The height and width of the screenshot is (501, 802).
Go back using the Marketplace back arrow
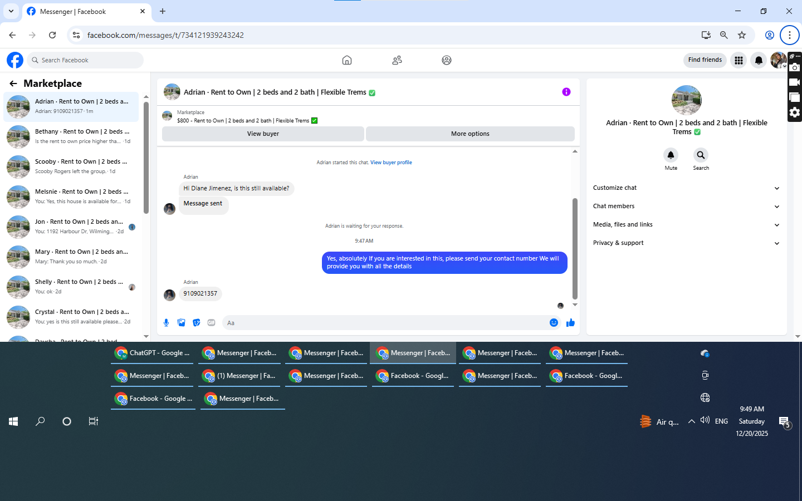(13, 83)
